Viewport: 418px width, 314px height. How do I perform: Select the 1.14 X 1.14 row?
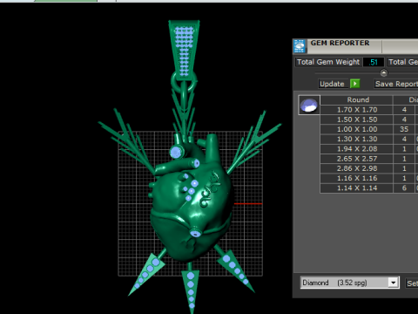pos(369,188)
